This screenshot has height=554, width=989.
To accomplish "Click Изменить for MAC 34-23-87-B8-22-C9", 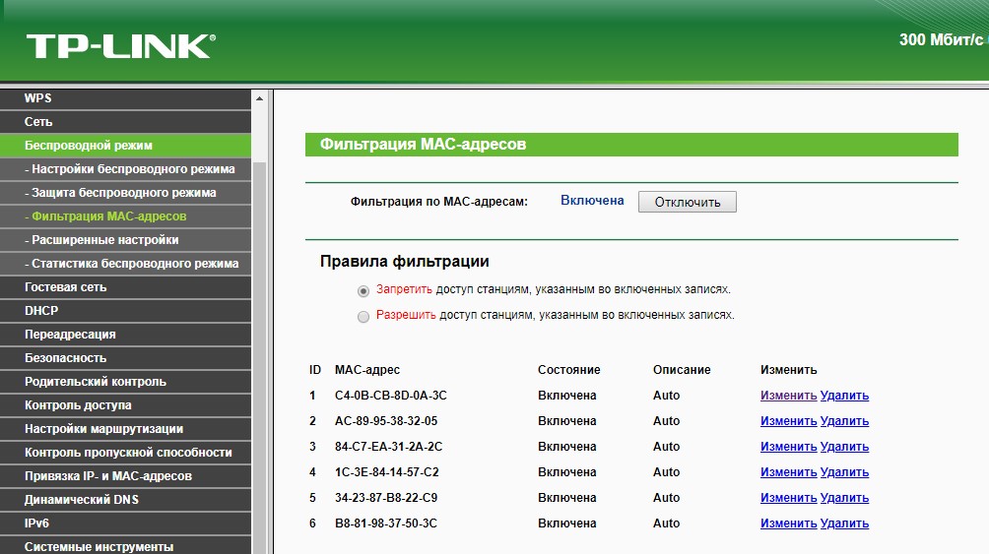I will pyautogui.click(x=788, y=498).
